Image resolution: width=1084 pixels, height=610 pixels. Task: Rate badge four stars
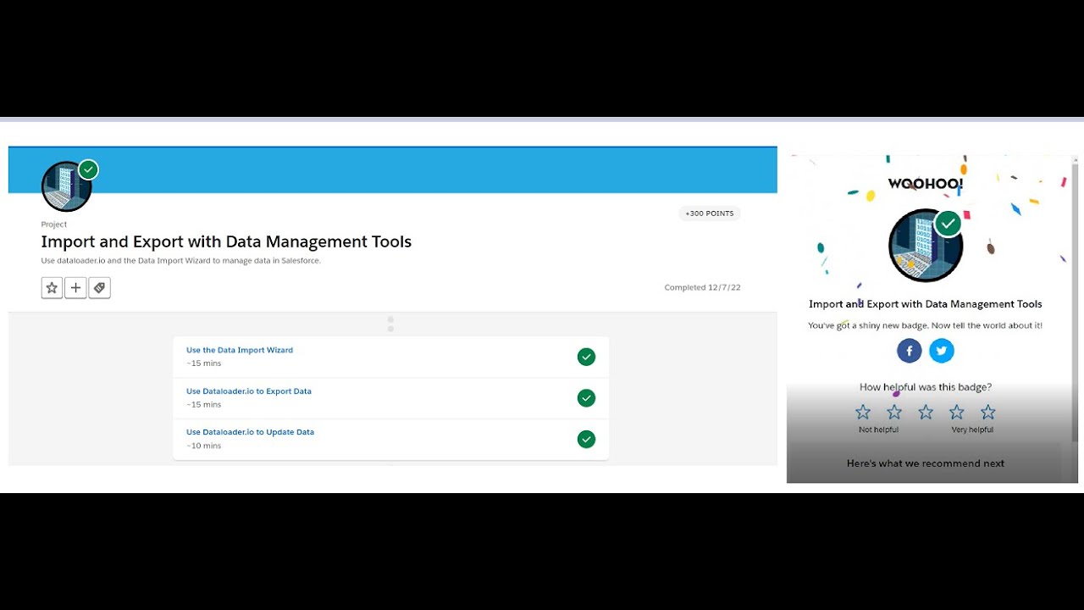[x=957, y=413]
